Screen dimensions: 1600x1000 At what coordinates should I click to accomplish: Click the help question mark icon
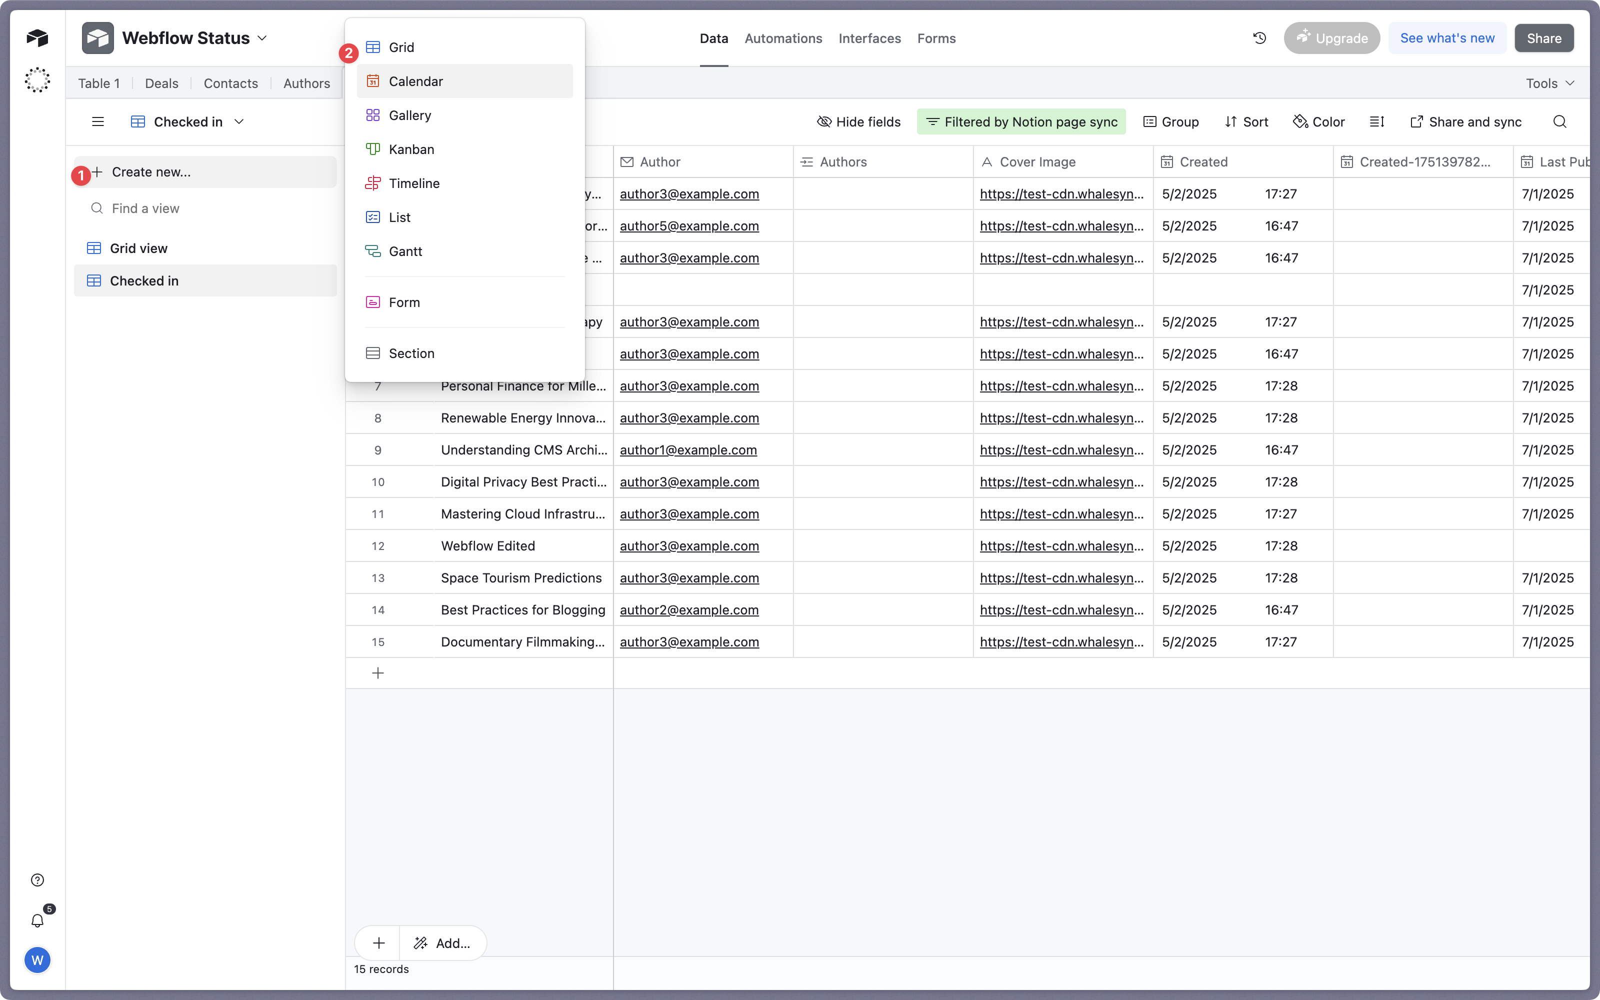coord(37,879)
